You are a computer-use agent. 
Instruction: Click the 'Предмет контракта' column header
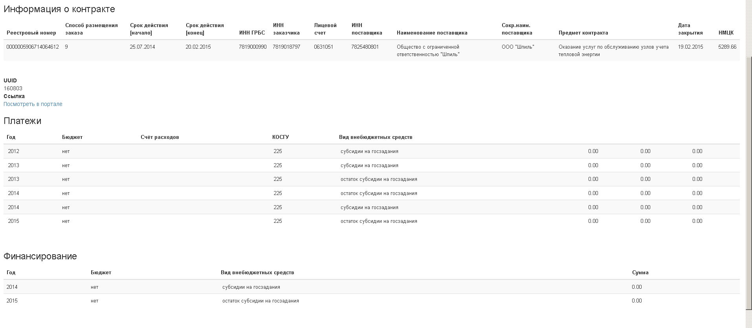point(583,33)
